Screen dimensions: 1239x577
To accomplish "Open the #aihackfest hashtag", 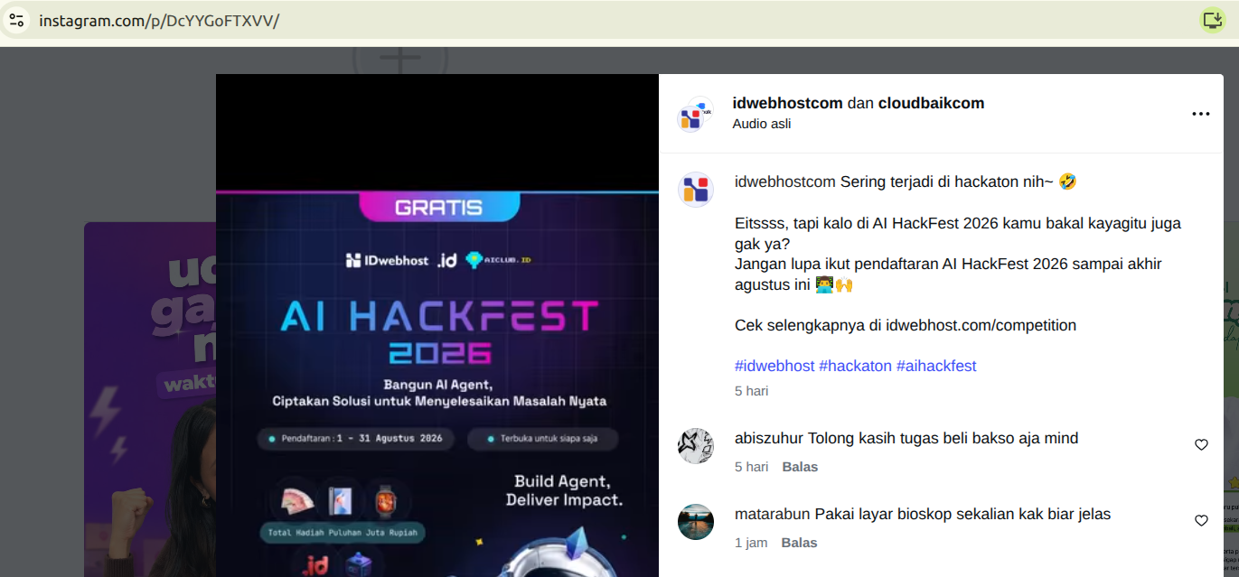I will tap(936, 366).
